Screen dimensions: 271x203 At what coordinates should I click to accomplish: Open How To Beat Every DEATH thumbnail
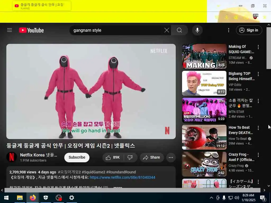[x=204, y=137]
